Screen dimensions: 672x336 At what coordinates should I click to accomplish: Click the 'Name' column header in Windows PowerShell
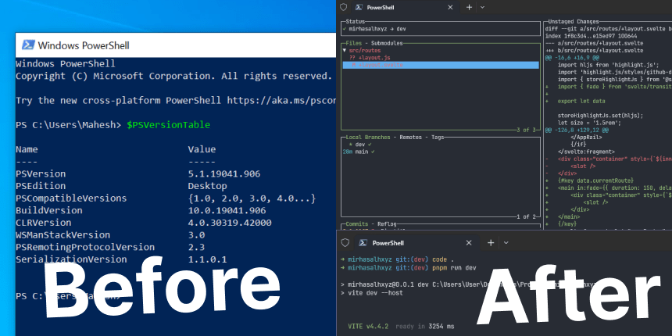tap(27, 149)
